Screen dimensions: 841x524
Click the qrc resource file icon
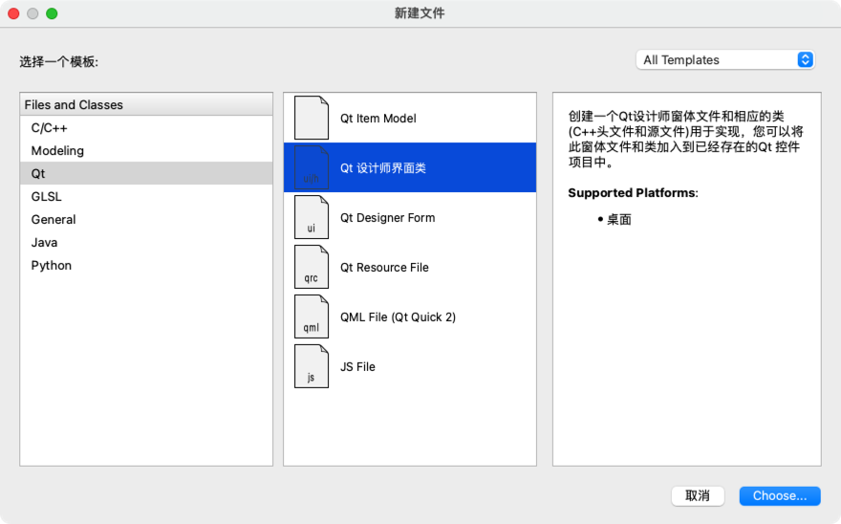pos(312,267)
